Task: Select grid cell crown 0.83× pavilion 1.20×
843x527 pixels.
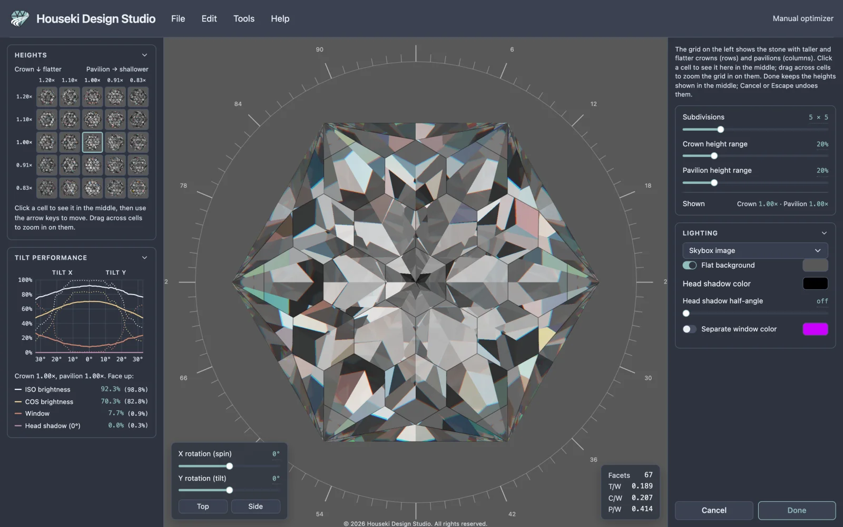Action: 47,188
